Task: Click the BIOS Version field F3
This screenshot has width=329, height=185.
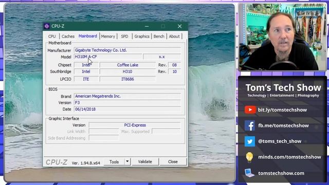Action: 127,103
